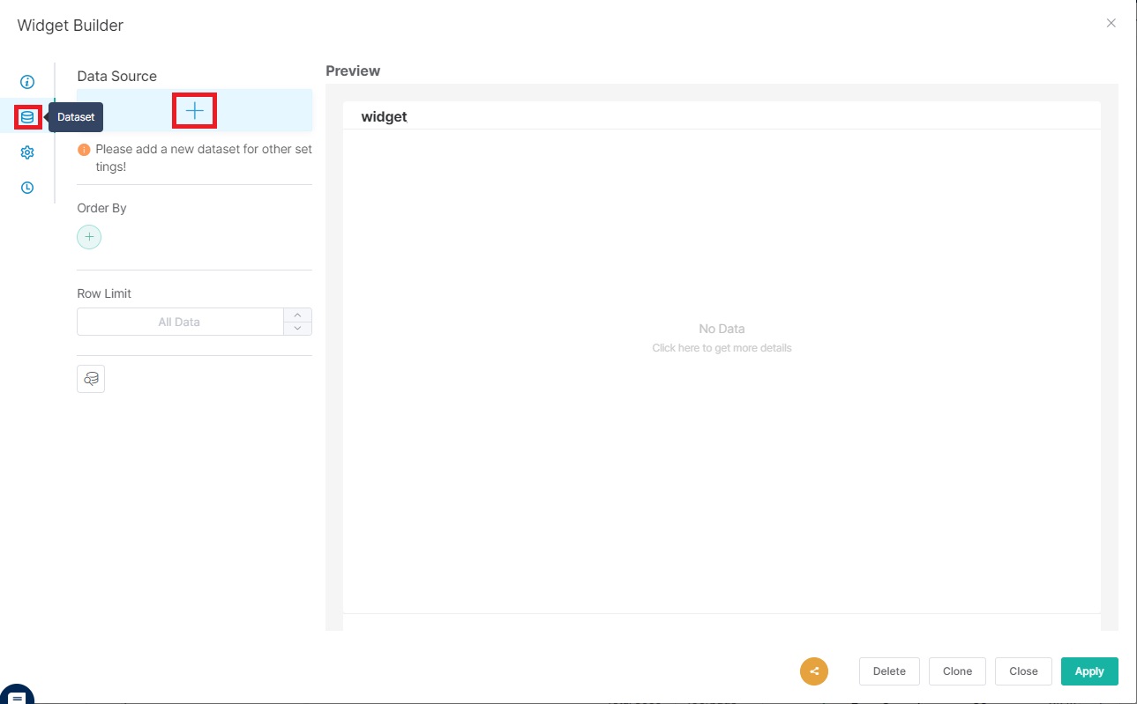The image size is (1137, 704).
Task: Click the orange warning info icon
Action: tap(84, 150)
